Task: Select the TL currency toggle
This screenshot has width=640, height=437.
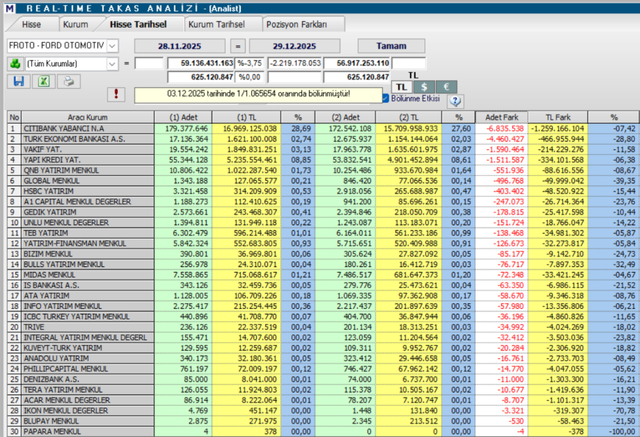Action: (x=401, y=86)
